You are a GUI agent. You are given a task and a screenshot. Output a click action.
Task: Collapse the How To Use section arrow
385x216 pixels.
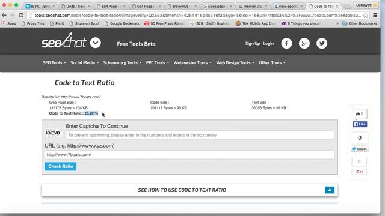330,190
